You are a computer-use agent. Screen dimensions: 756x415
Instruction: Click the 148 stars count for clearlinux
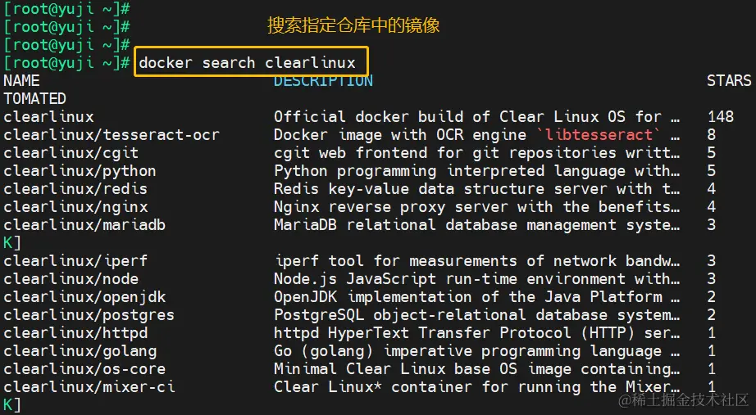coord(720,117)
